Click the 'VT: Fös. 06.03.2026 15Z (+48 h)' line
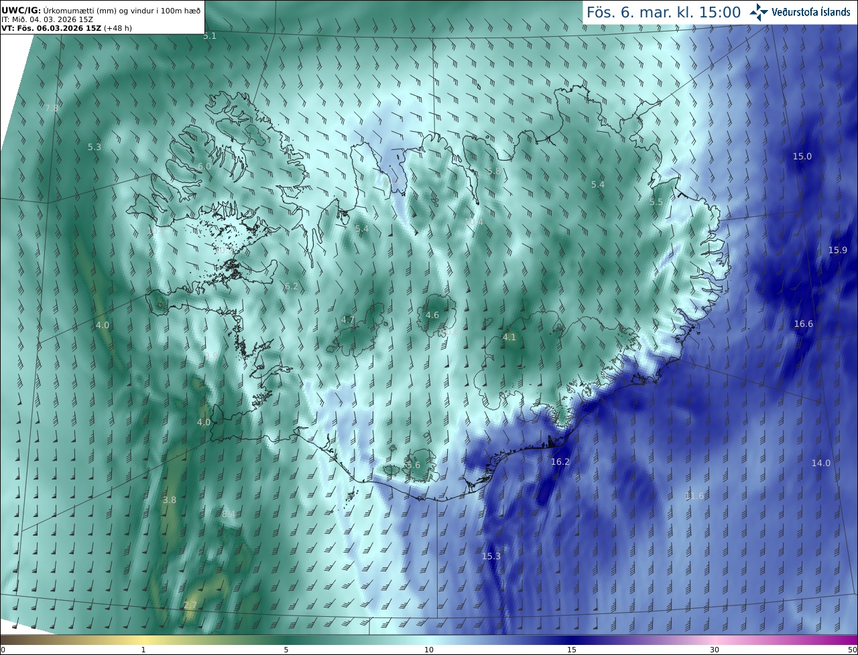Image resolution: width=858 pixels, height=655 pixels. [x=66, y=28]
